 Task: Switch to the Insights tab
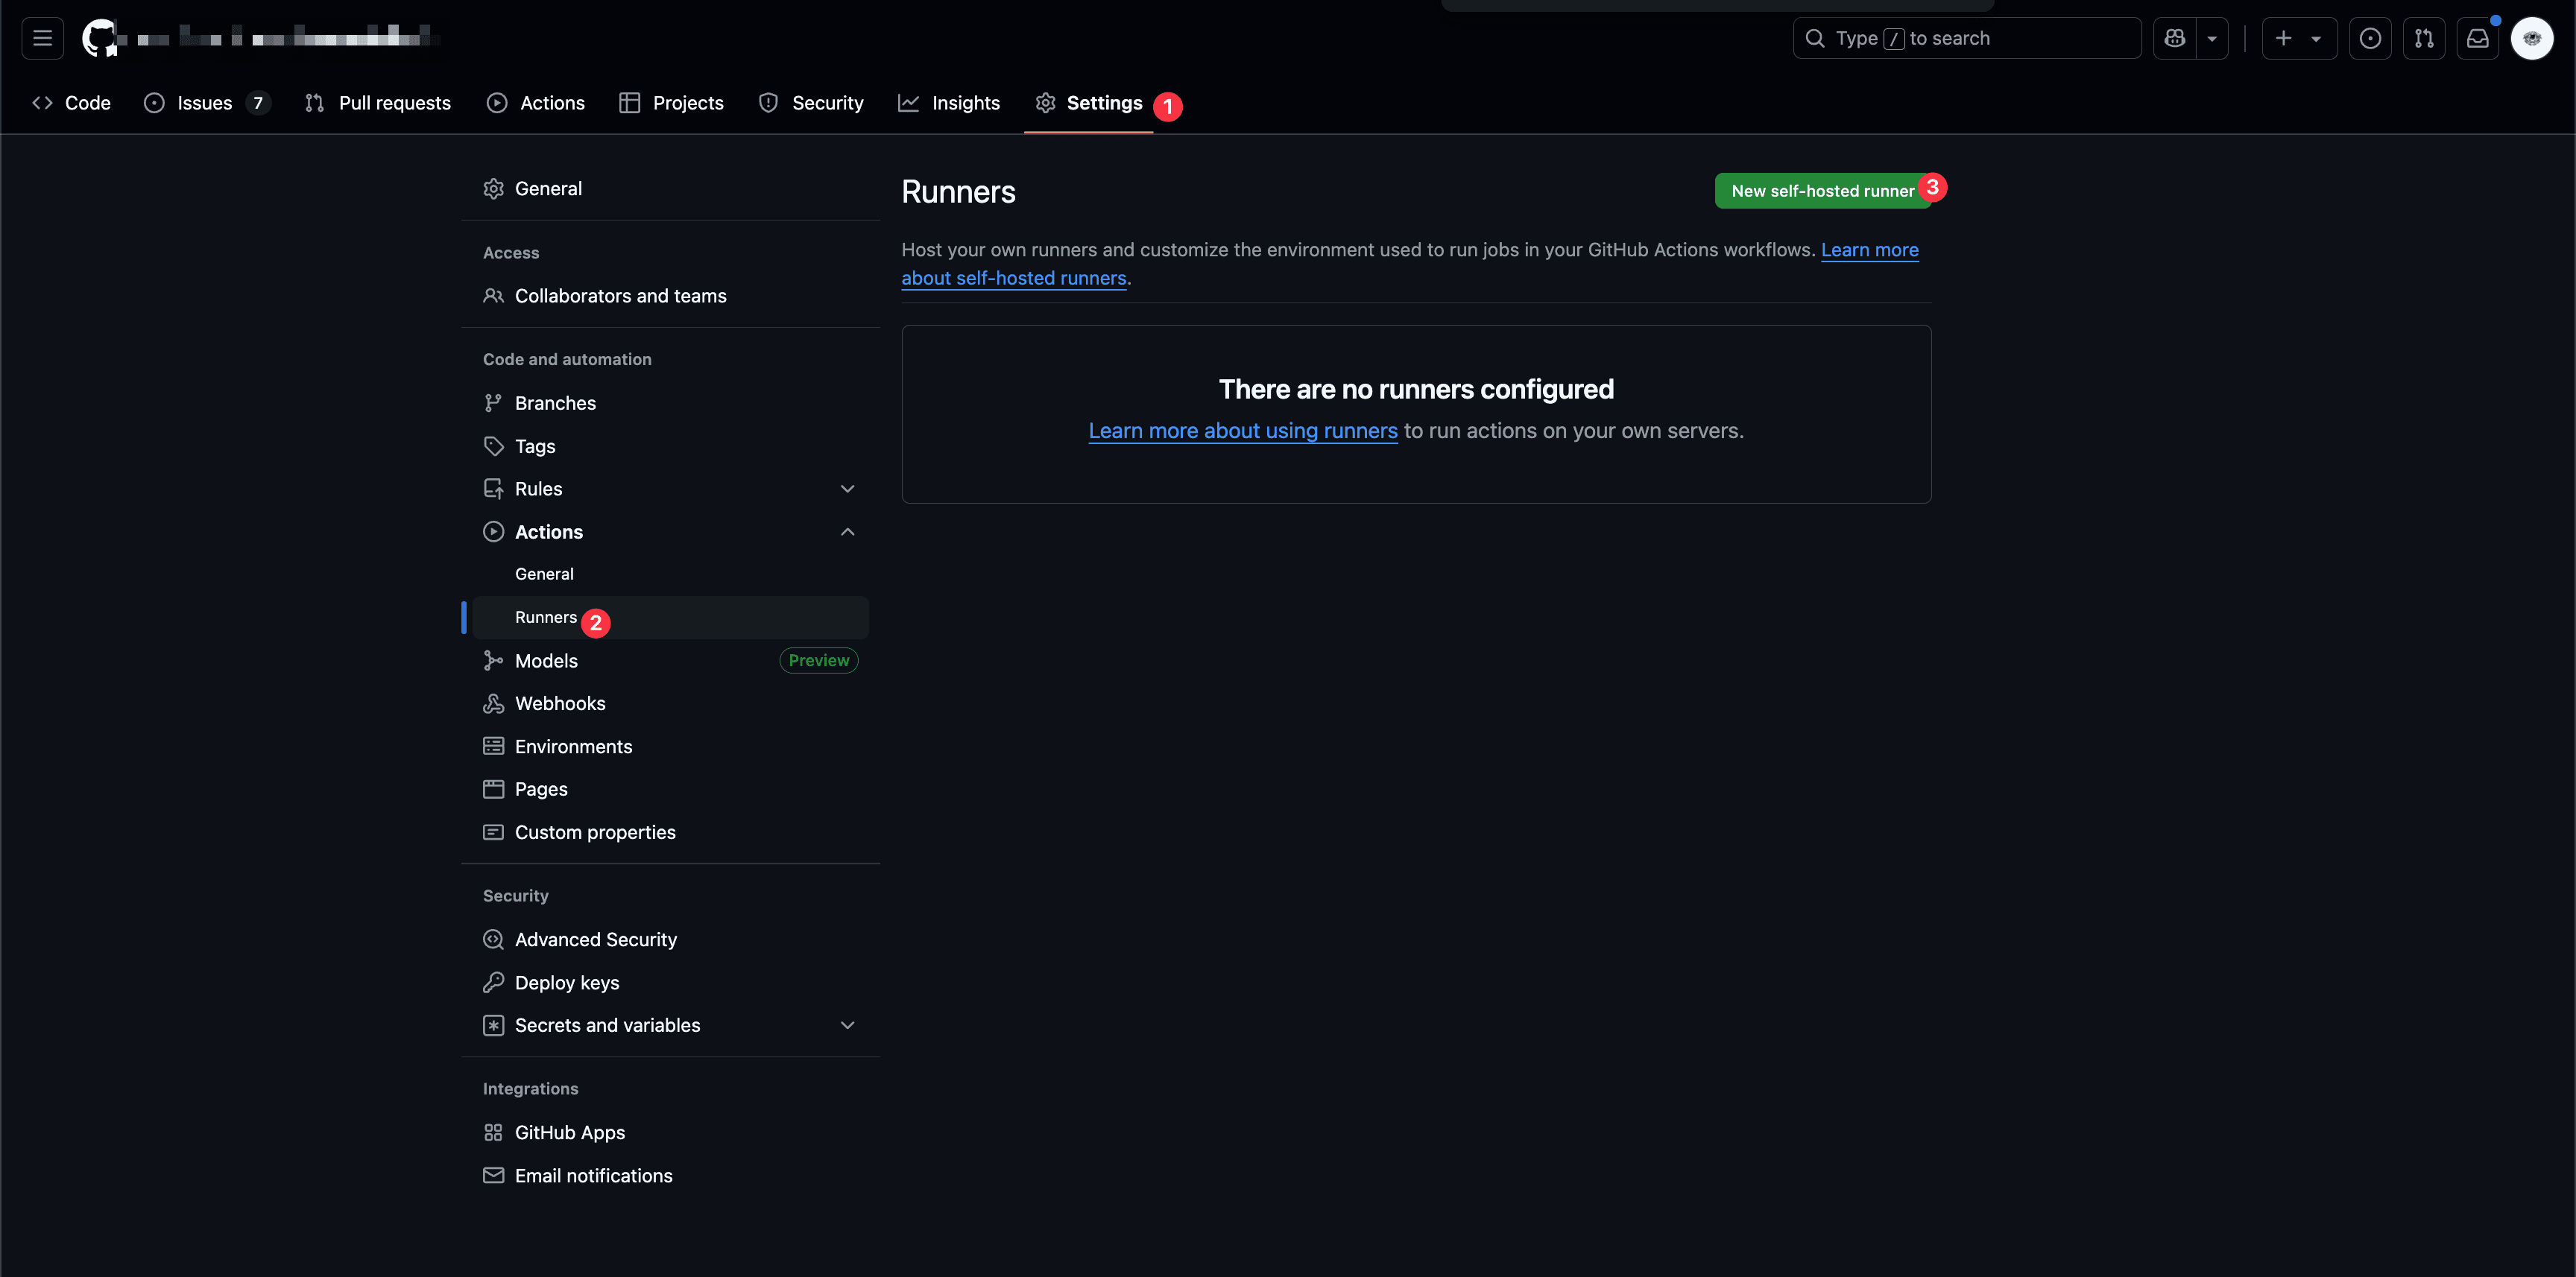949,103
